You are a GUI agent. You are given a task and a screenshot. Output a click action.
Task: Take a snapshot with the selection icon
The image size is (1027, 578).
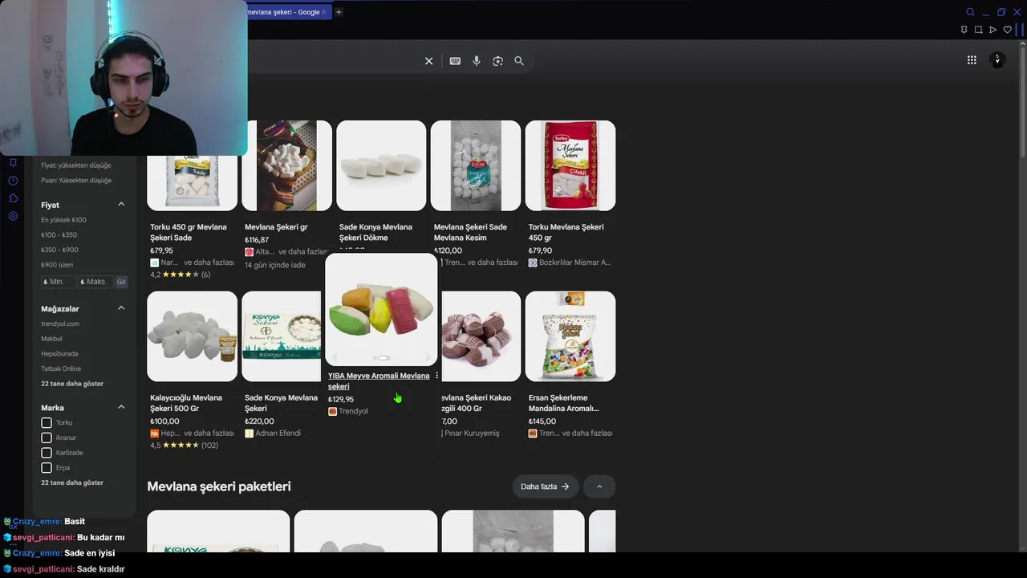(978, 30)
